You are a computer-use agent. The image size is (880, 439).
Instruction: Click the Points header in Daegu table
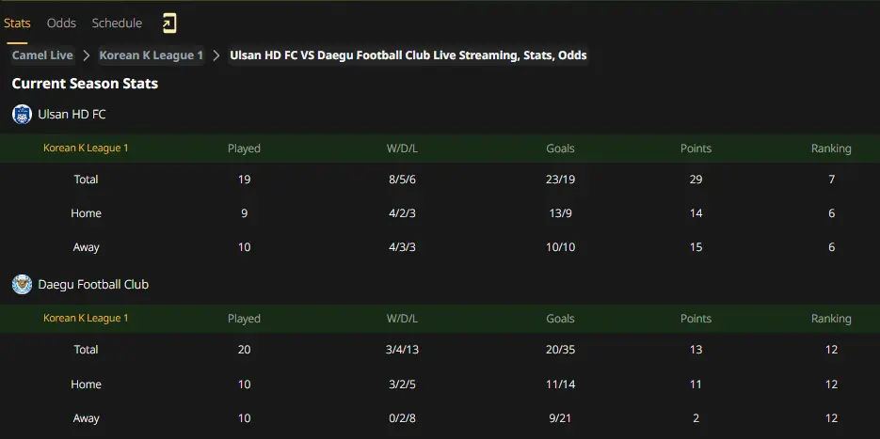pos(696,319)
